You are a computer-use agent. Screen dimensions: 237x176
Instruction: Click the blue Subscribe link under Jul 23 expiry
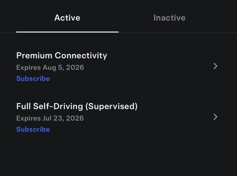[x=33, y=129]
